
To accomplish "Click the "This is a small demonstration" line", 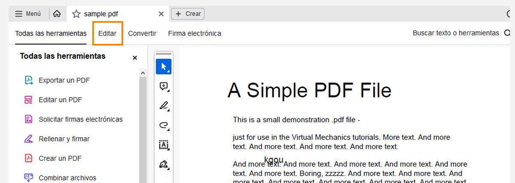I will 297,120.
